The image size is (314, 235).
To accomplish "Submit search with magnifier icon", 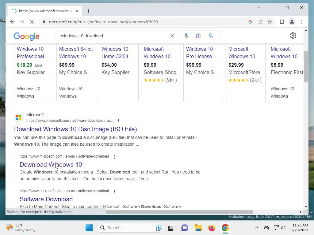I will coord(211,36).
